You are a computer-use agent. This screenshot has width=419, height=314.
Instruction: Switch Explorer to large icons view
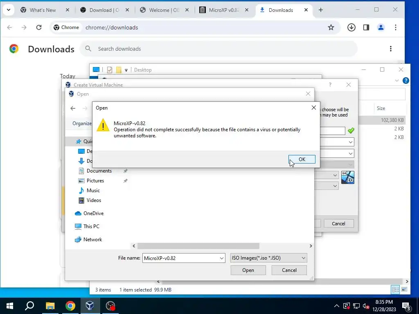point(404,289)
